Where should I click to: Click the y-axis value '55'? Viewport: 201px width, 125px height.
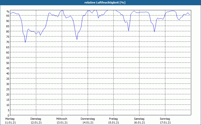point(8,58)
